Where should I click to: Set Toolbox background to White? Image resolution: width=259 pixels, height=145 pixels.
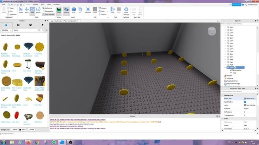(14, 130)
